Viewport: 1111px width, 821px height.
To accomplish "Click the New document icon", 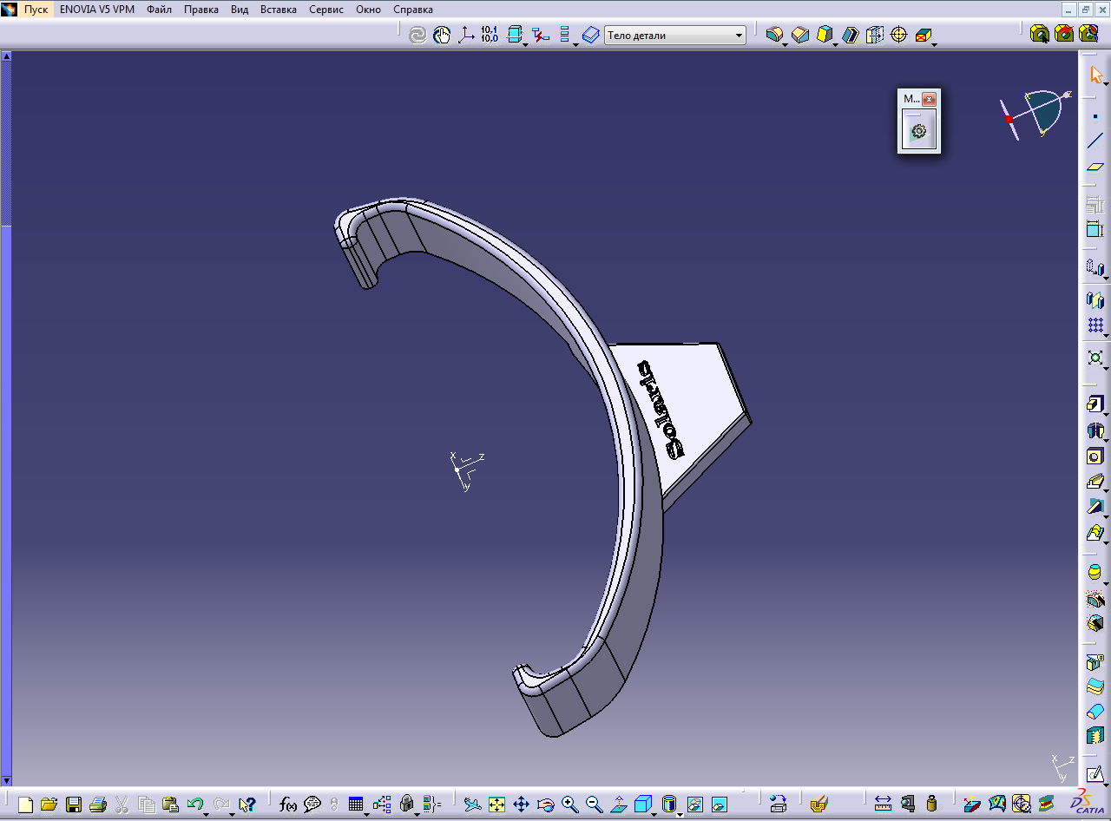I will pos(25,805).
